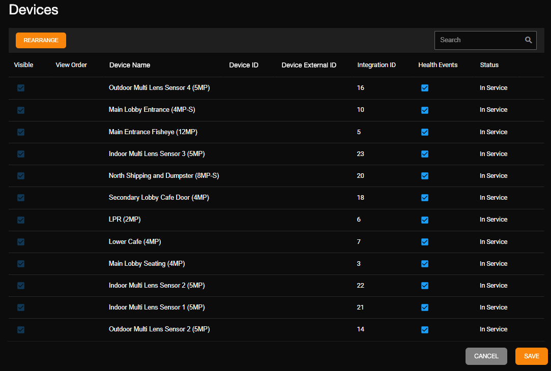Uncheck Visible for Outdoor Multi Lens Sensor 4
This screenshot has width=551, height=371.
click(x=21, y=88)
